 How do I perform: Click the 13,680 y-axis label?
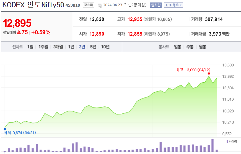228,65
